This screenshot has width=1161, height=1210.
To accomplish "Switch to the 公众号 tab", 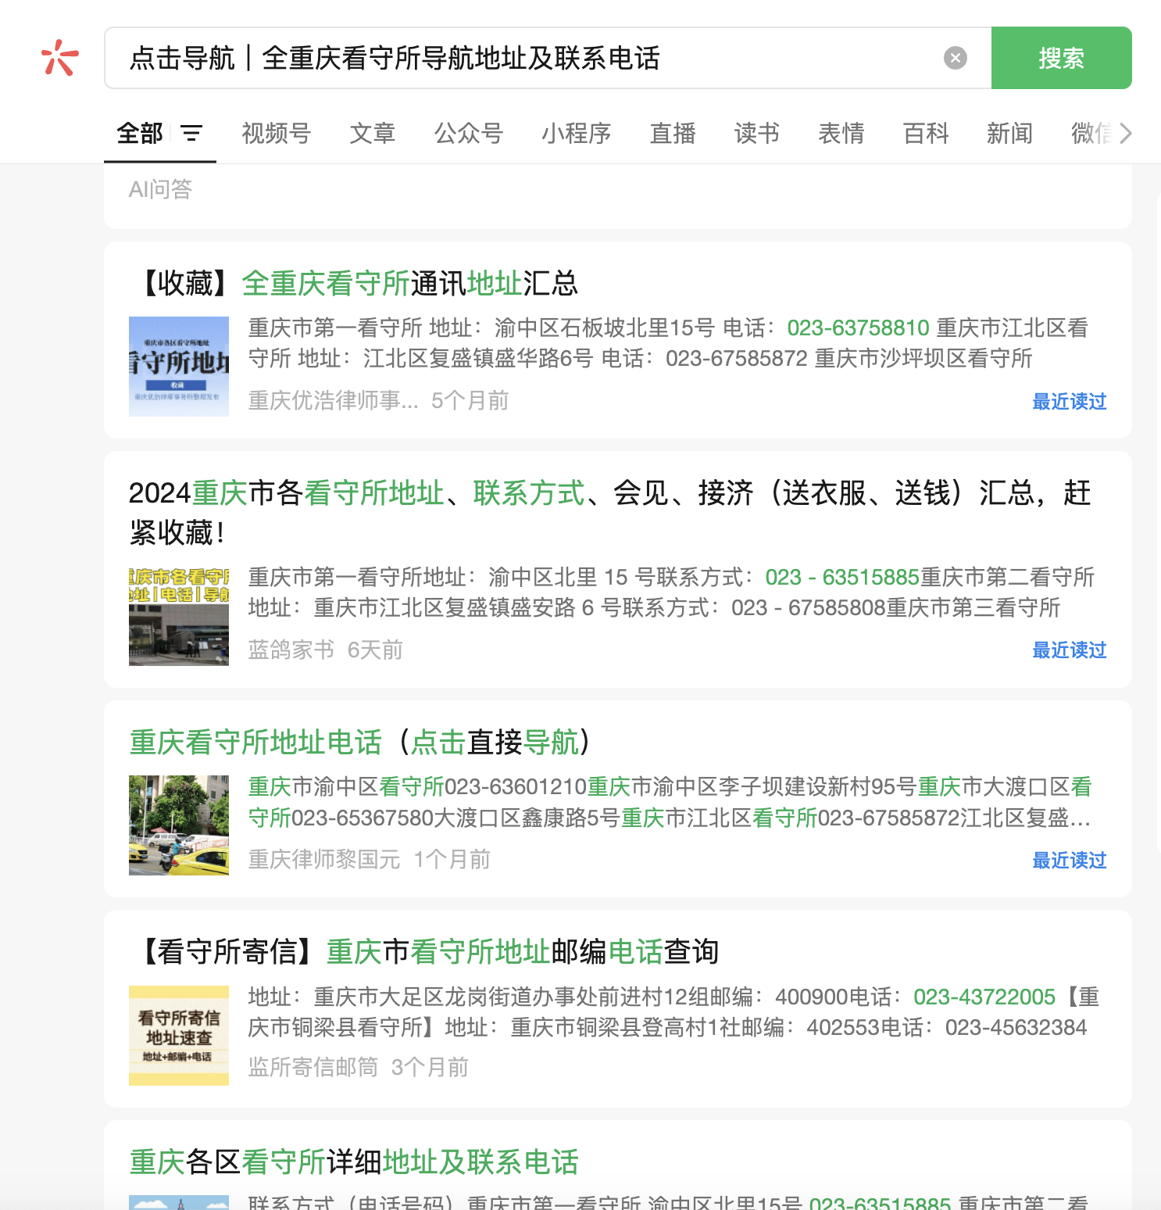I will pos(468,133).
